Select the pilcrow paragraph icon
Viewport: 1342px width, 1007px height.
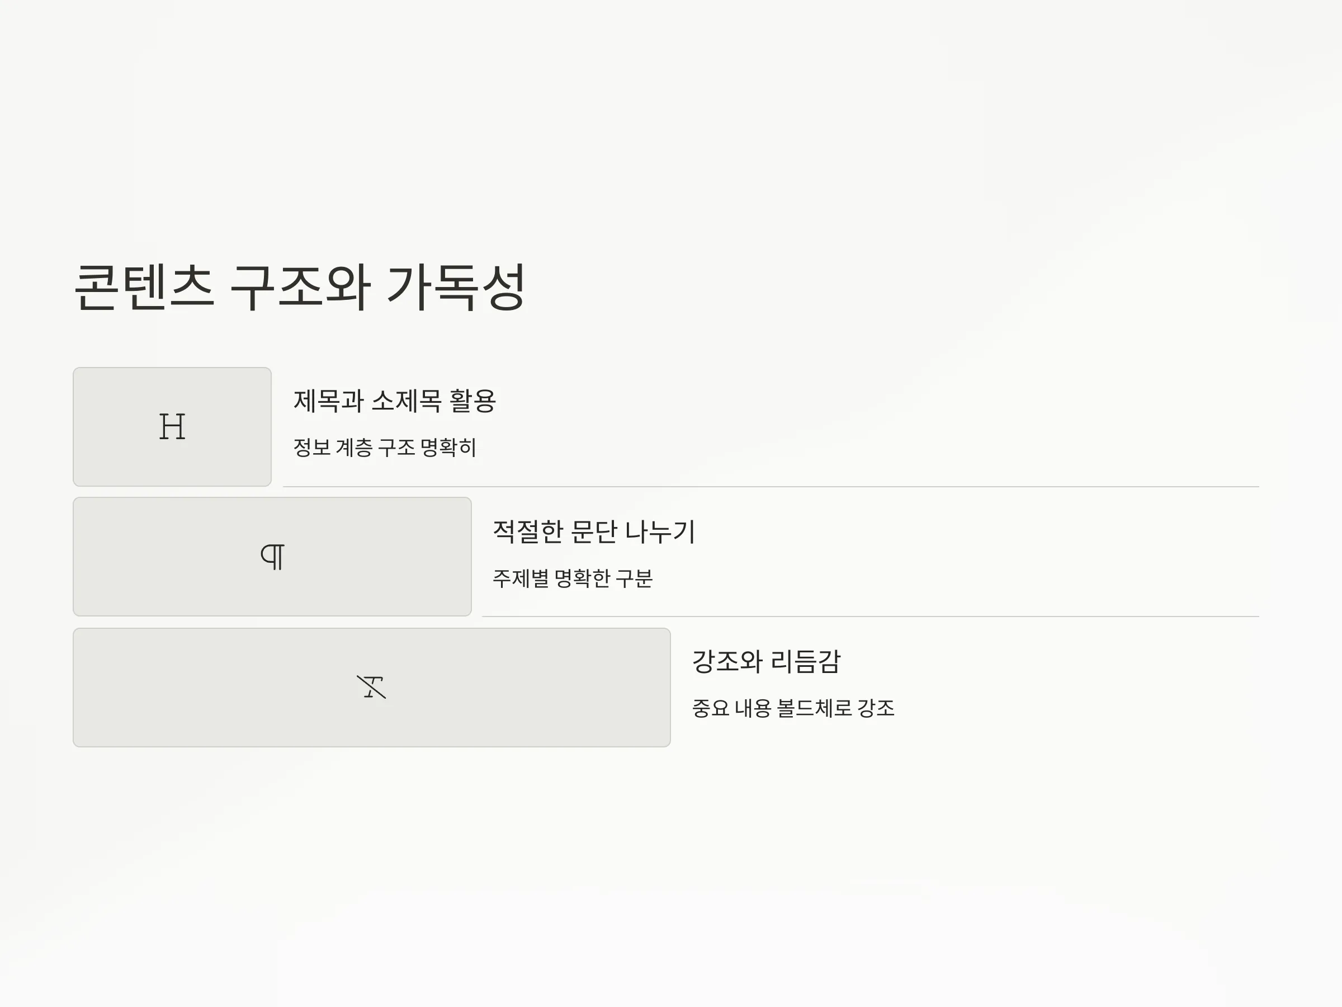272,557
